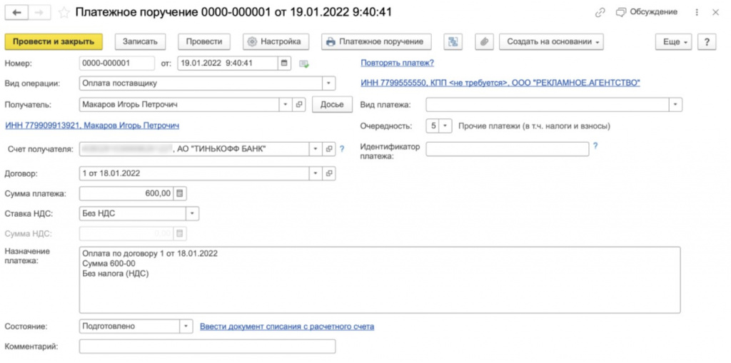Viewport: 731px width, 363px height.
Task: Click the forward navigation arrow
Action: click(x=39, y=13)
